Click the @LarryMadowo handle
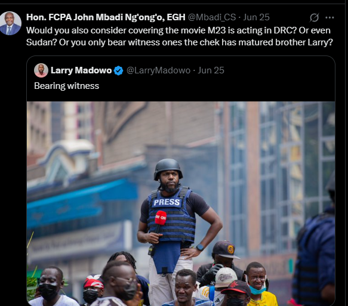 click(x=158, y=70)
